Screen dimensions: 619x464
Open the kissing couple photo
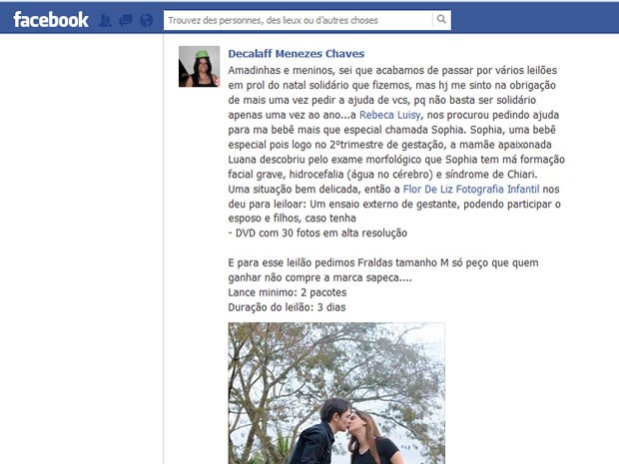click(336, 393)
